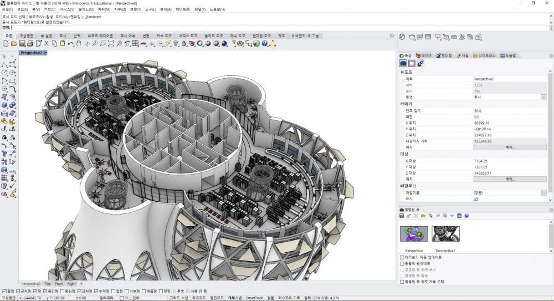Click the Zoom Extents icon
The image size is (554, 301).
(x=111, y=43)
